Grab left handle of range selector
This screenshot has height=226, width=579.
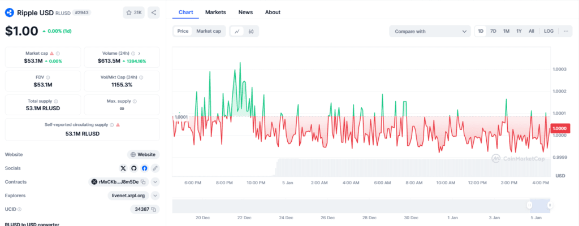[529, 205]
